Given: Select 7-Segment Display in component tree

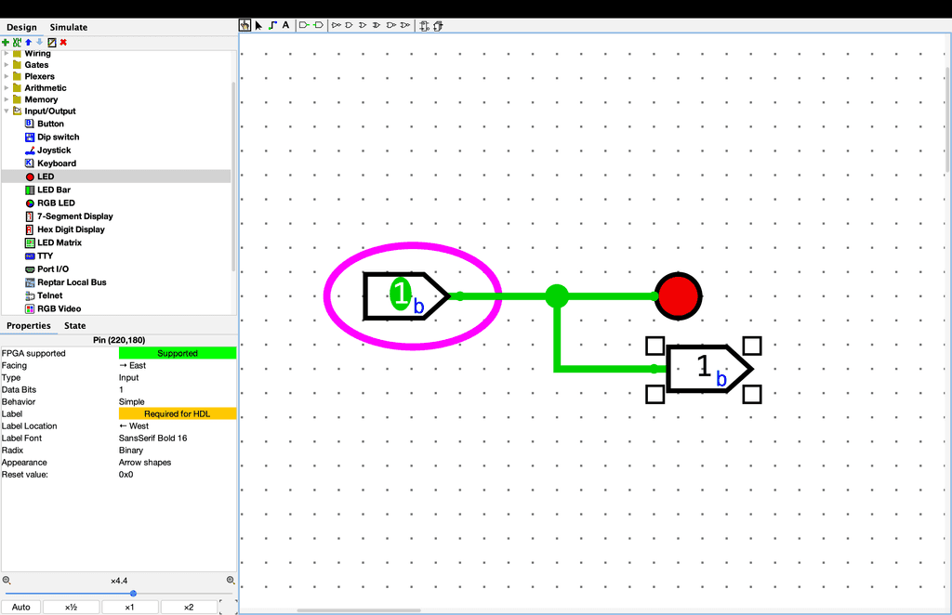Looking at the screenshot, I should [74, 216].
